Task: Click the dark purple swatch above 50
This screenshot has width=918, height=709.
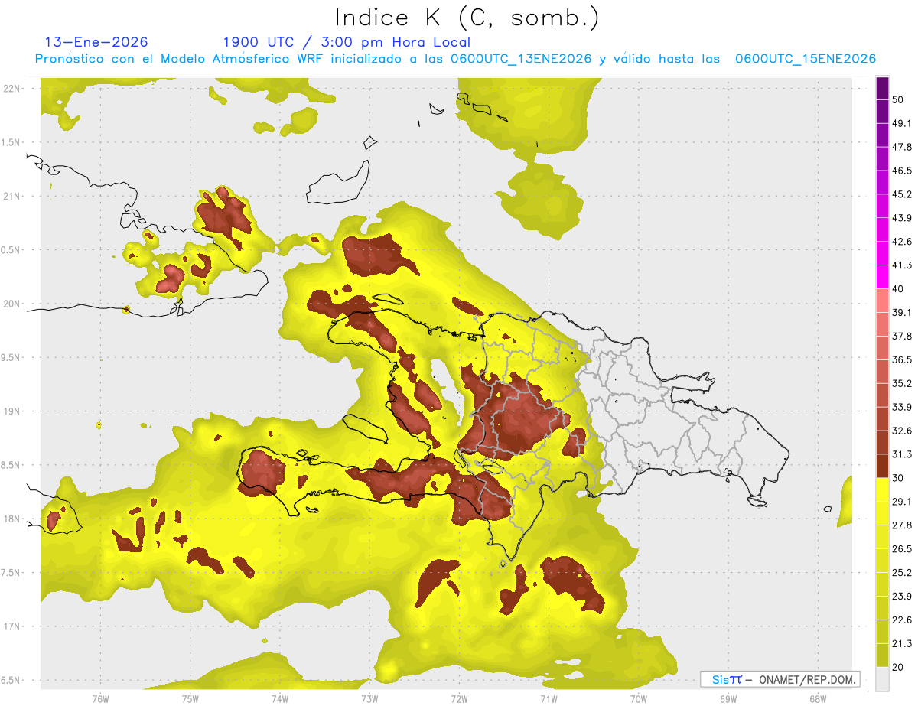Action: click(882, 88)
